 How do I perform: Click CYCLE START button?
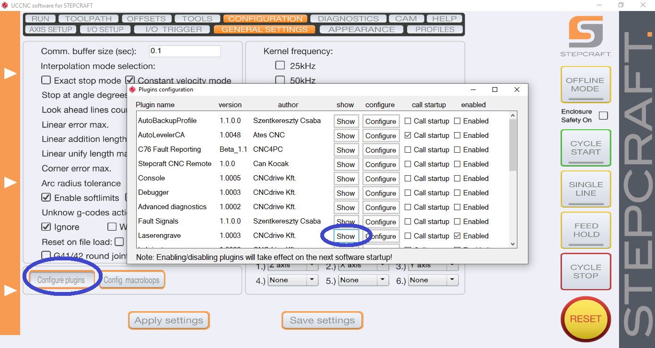[x=585, y=148]
